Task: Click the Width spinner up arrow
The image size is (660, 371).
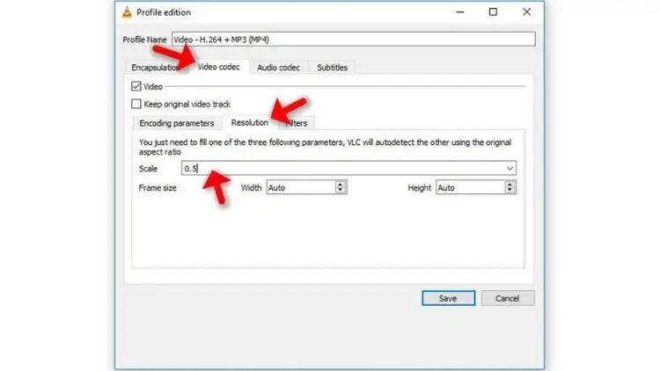Action: (x=341, y=185)
